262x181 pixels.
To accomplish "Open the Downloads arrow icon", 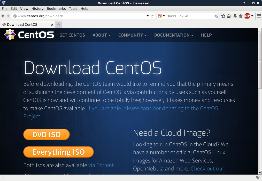I will point(235,16).
